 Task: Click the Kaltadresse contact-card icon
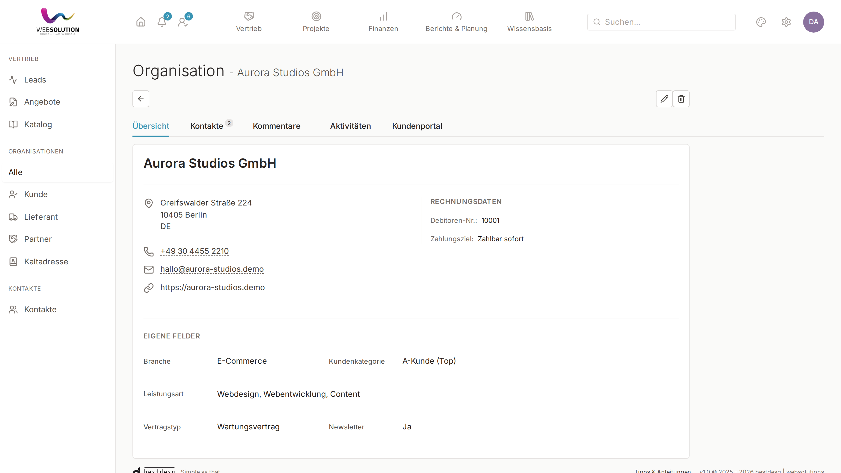[x=13, y=261]
